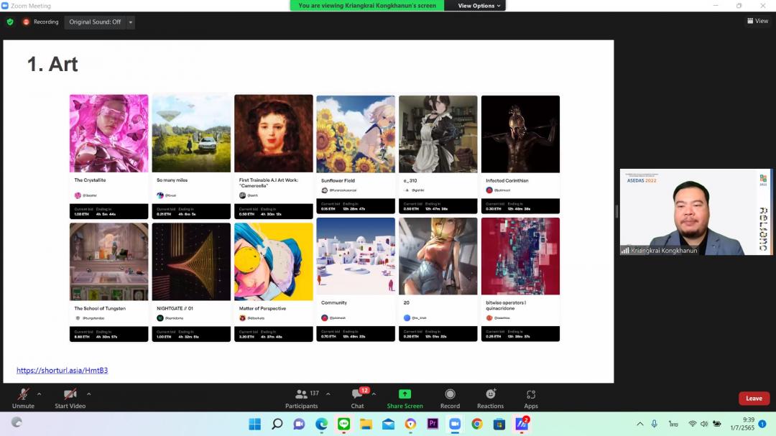Open the Zoom Apps panel
The width and height of the screenshot is (776, 436).
tap(531, 396)
